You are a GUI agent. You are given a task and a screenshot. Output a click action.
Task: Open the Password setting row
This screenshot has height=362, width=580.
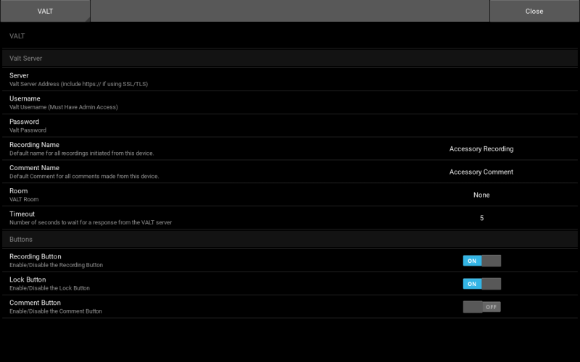[290, 125]
